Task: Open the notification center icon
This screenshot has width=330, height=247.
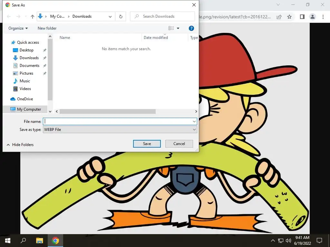Action: 319,241
